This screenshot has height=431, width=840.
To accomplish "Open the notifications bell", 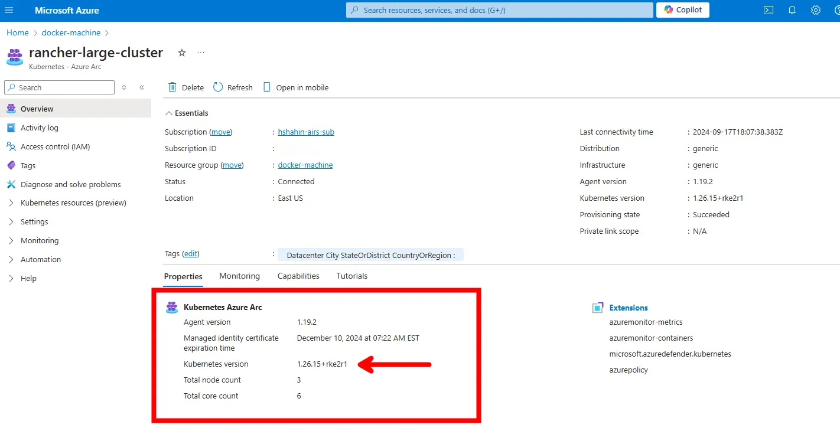I will 792,10.
